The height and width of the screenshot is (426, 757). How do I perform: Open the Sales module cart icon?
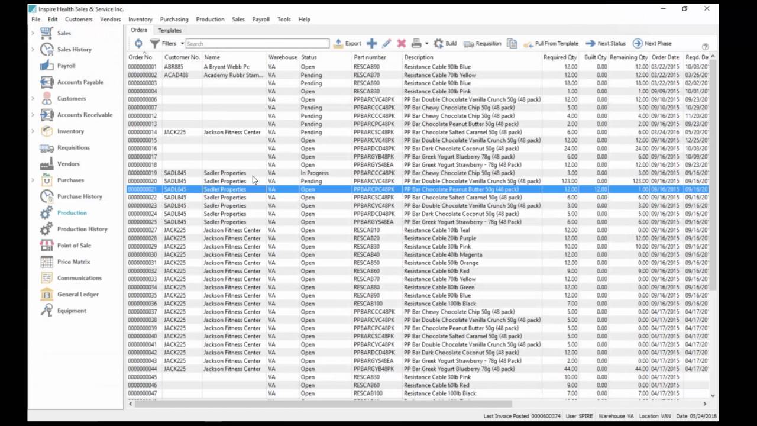pyautogui.click(x=47, y=33)
